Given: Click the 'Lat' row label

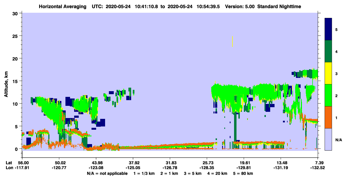Looking at the screenshot, I should coord(9,163).
